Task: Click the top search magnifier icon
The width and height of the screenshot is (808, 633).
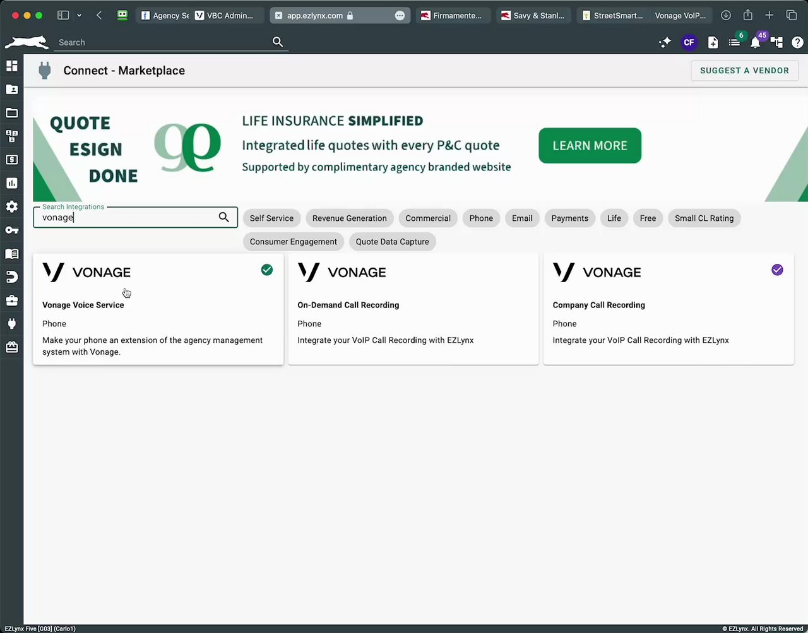Action: 278,42
